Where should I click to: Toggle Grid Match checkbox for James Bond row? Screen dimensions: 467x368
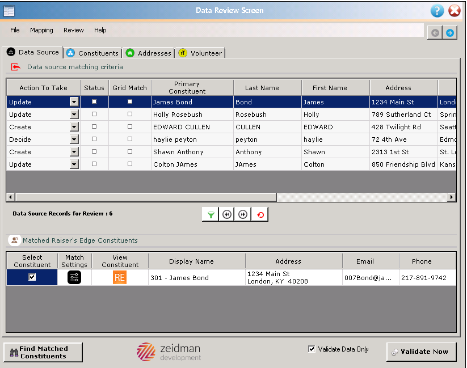(130, 102)
